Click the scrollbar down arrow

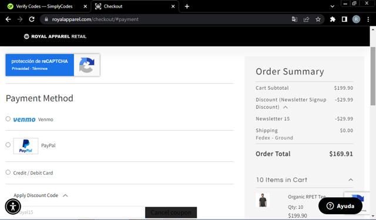pyautogui.click(x=373, y=216)
